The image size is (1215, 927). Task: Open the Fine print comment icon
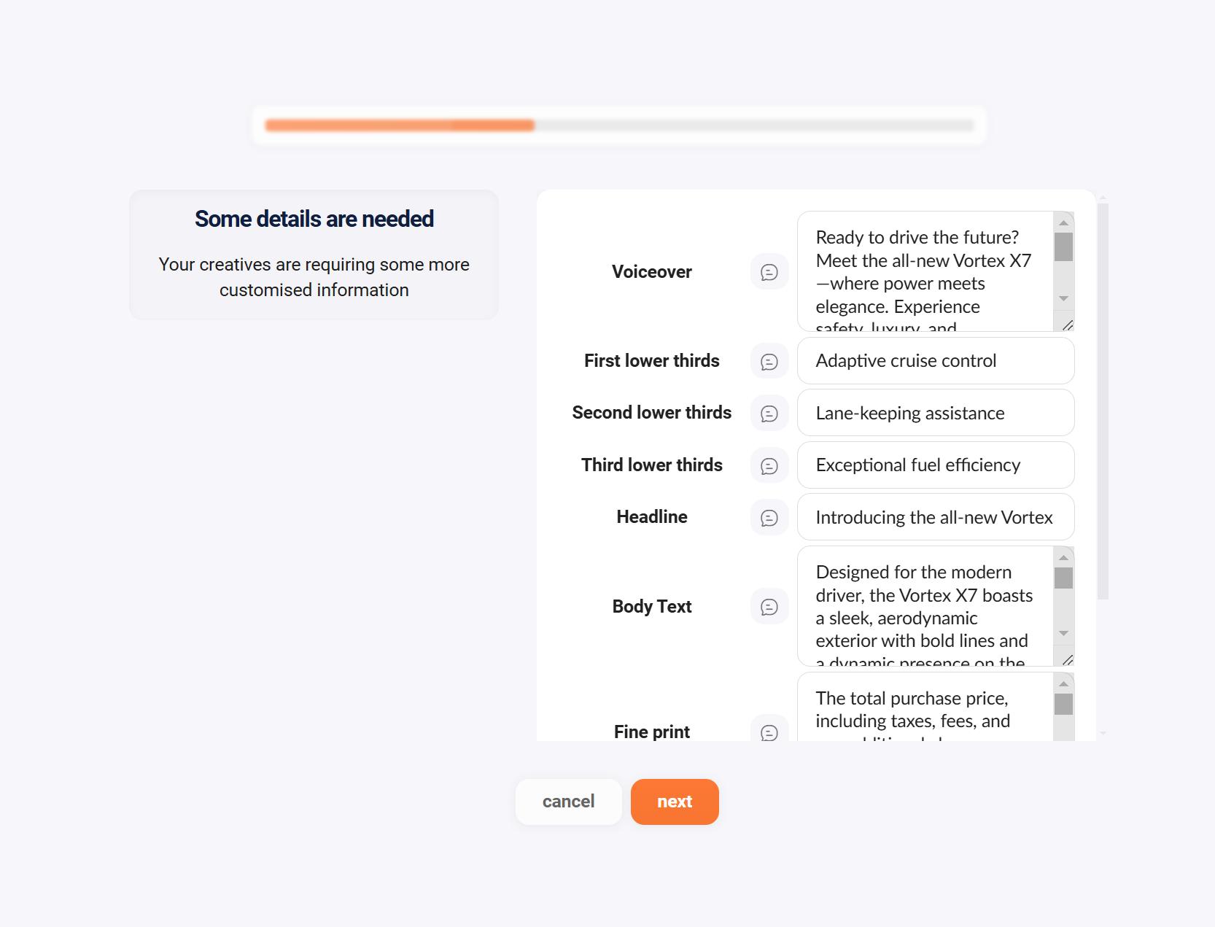tap(769, 732)
